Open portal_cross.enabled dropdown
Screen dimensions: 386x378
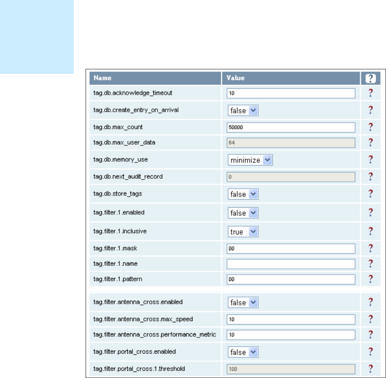243,352
